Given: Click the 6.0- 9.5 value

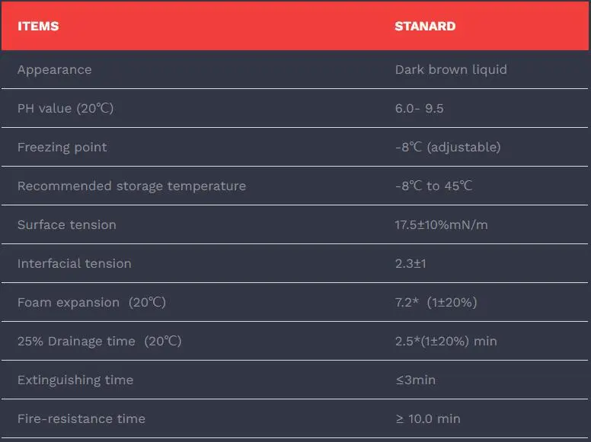Looking at the screenshot, I should pyautogui.click(x=419, y=108).
